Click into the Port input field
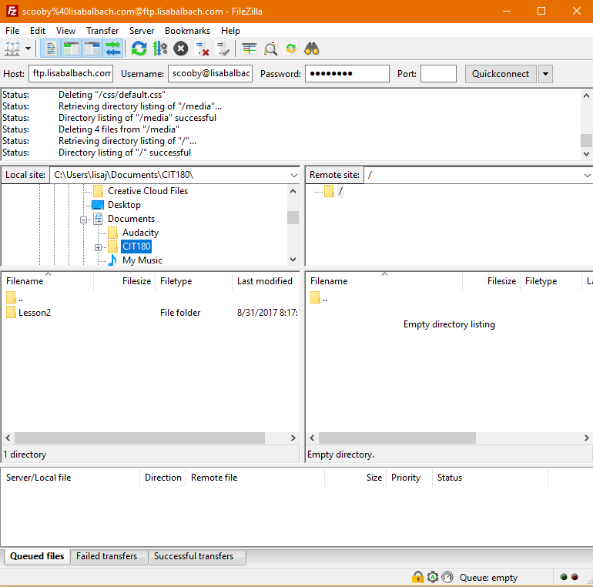This screenshot has height=587, width=593. [x=438, y=74]
